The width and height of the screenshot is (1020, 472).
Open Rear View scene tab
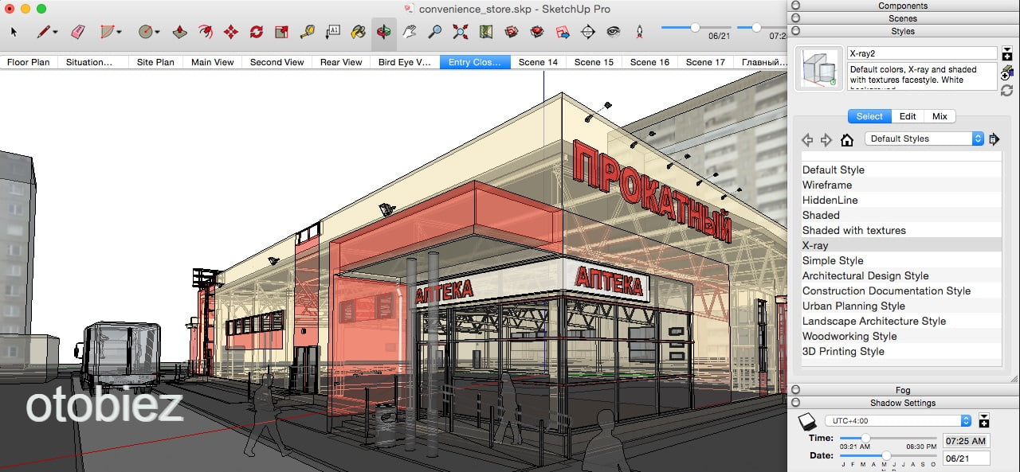341,62
